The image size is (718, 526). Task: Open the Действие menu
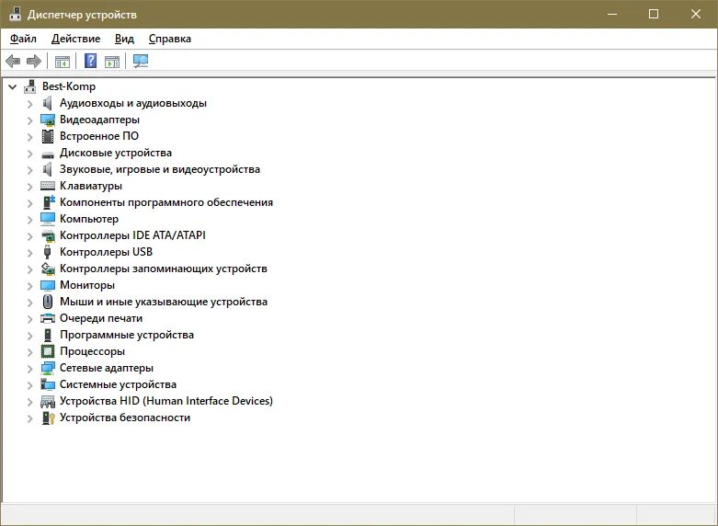point(75,39)
